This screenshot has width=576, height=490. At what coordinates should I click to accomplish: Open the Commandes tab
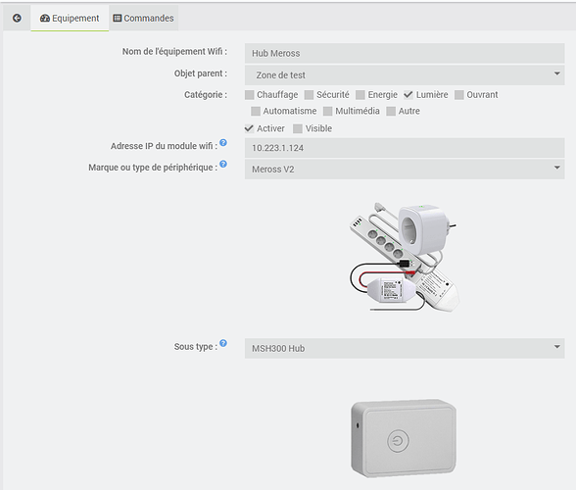pos(144,18)
